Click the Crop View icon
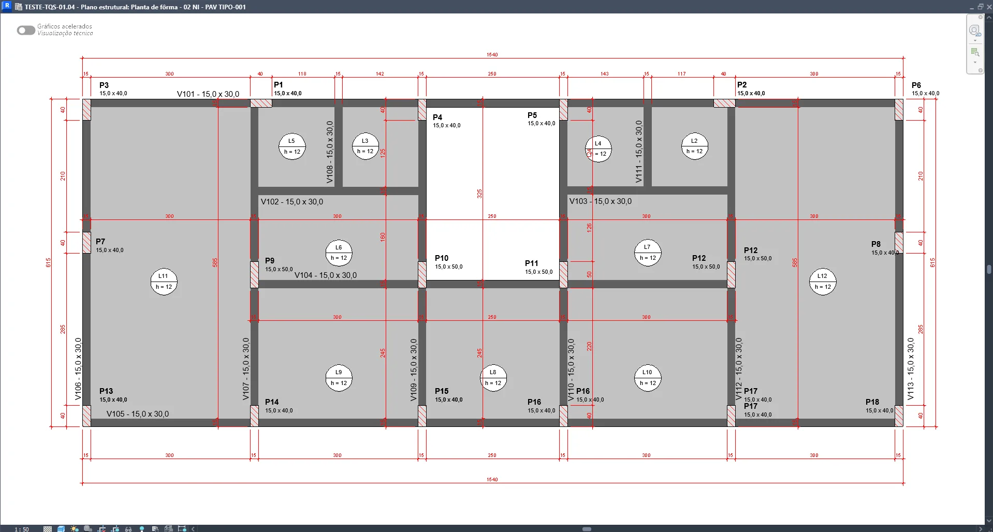This screenshot has height=532, width=993. pos(101,529)
